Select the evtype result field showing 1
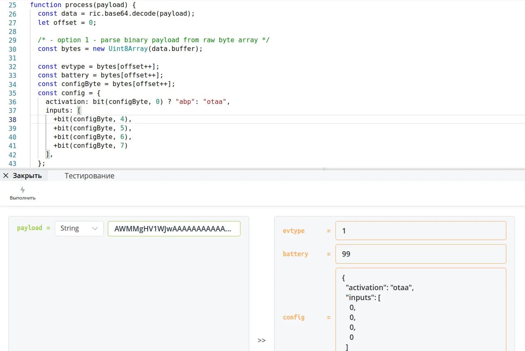This screenshot has height=351, width=525. point(420,231)
